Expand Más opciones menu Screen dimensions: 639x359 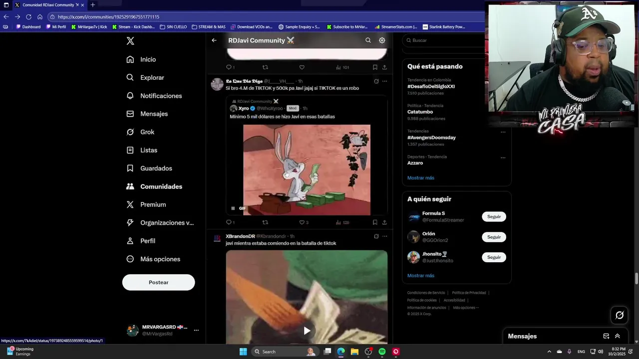tap(153, 259)
